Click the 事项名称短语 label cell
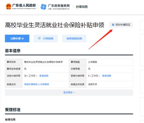The height and width of the screenshot is (123, 144). coord(14,69)
